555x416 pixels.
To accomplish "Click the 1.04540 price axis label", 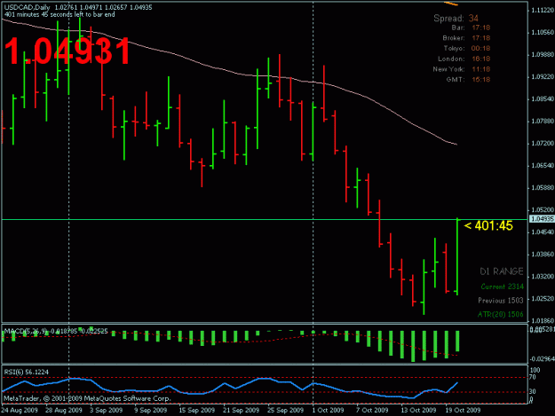I will click(x=543, y=232).
